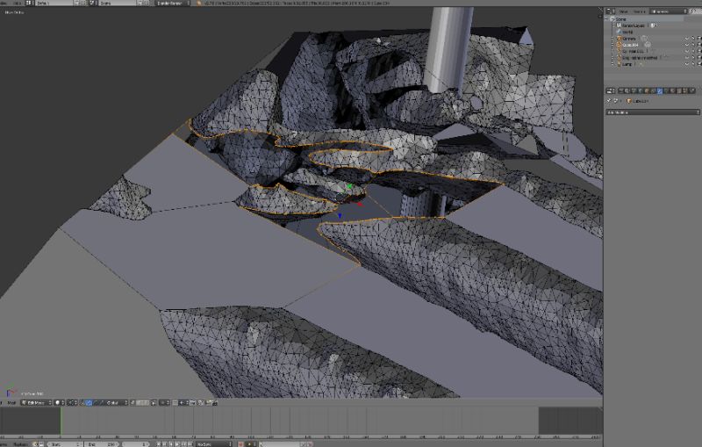Expand the Cube.004 tree node
Screen dimensions: 702x447
[x=612, y=45]
